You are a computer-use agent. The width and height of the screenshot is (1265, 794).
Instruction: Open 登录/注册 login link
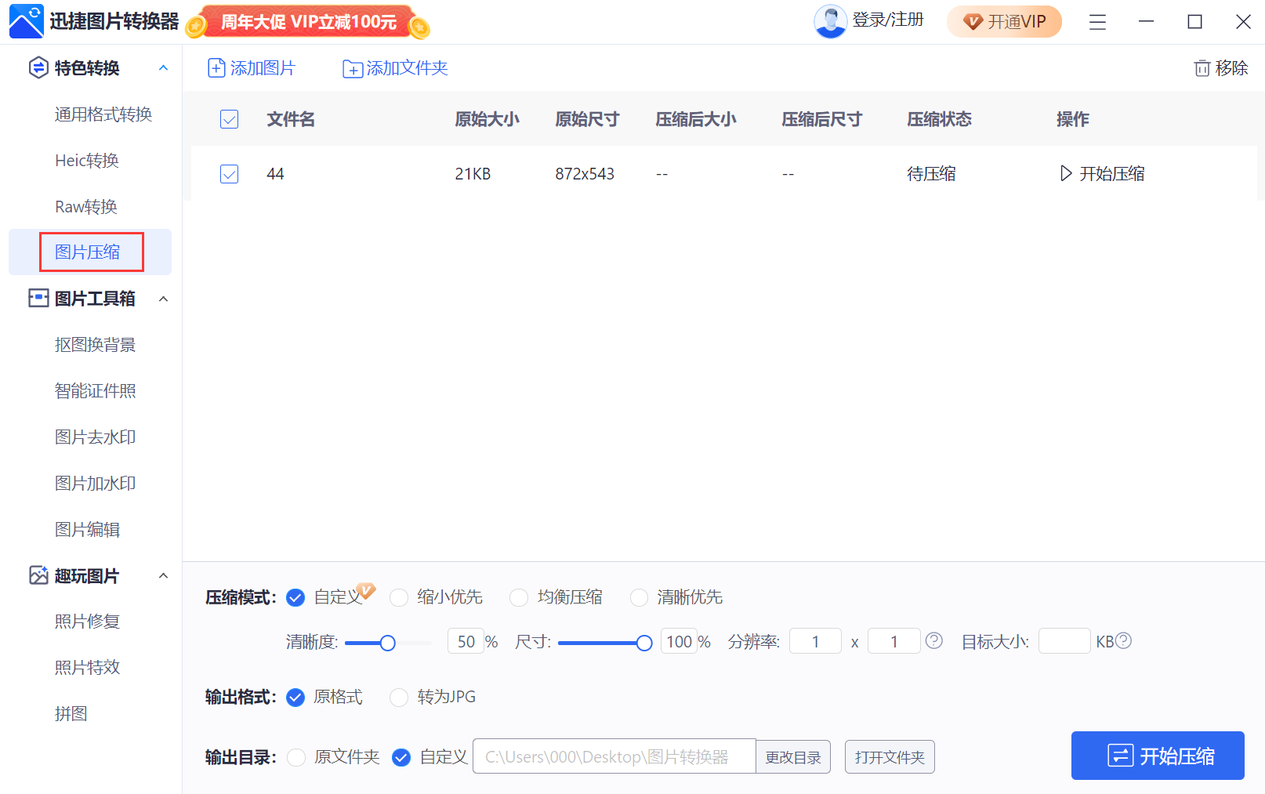888,20
